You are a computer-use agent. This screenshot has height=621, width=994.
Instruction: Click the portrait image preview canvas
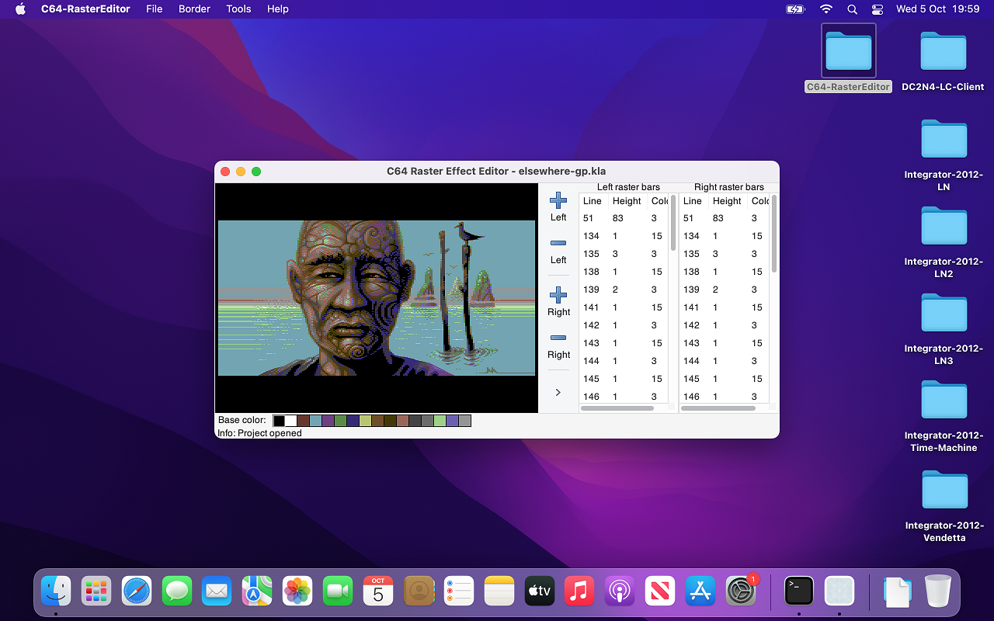tap(377, 298)
